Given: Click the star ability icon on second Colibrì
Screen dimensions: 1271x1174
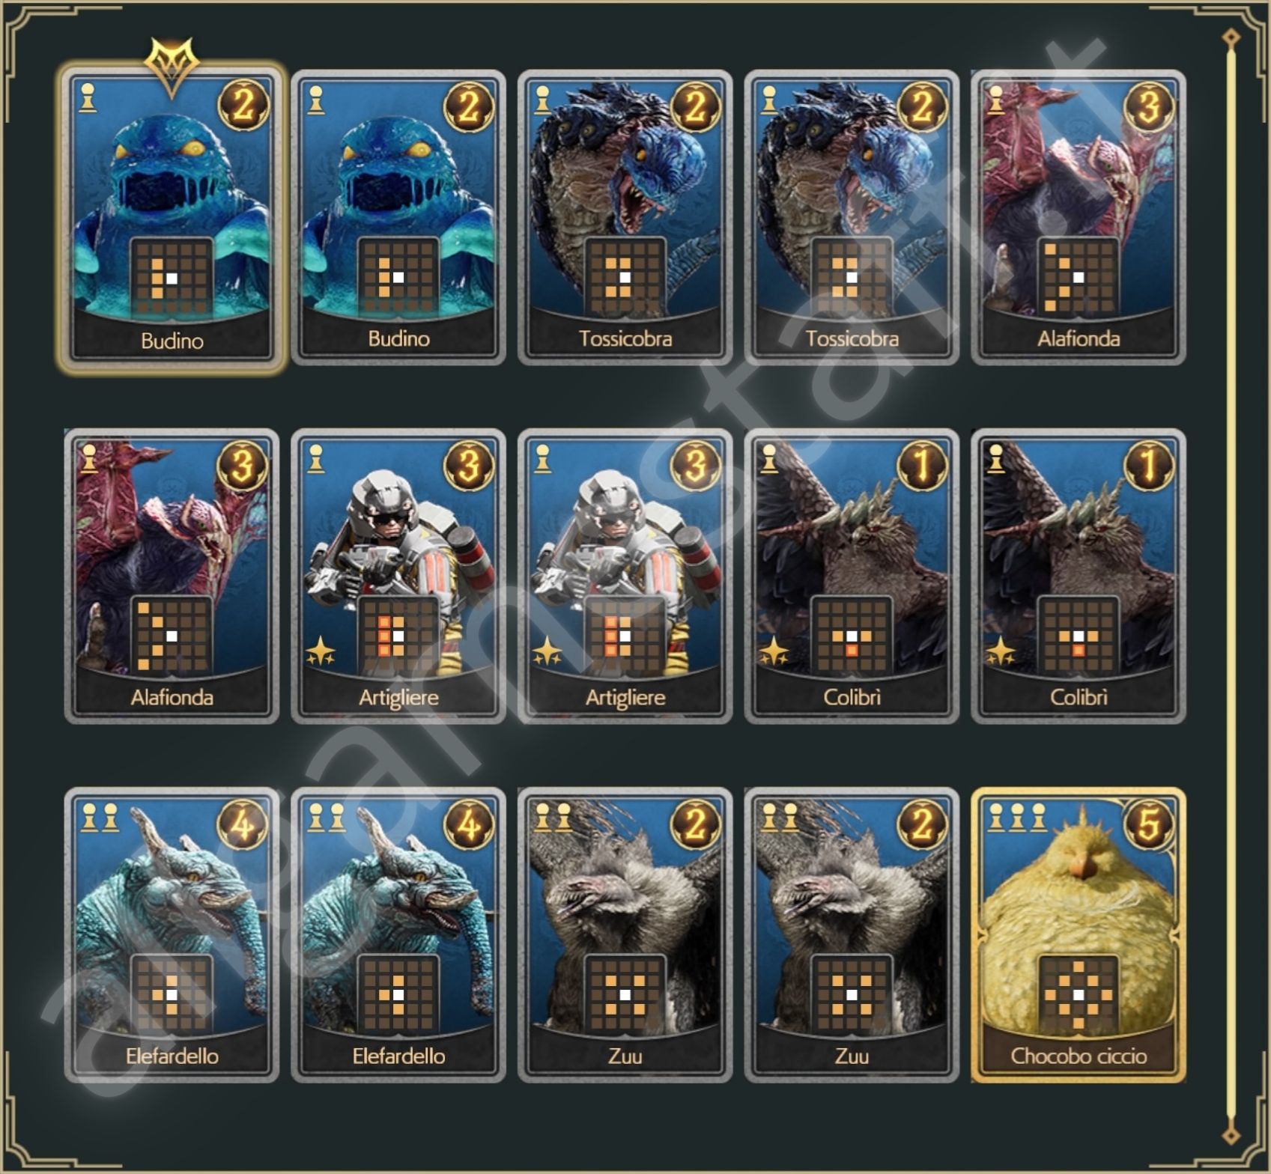Looking at the screenshot, I should (1001, 651).
